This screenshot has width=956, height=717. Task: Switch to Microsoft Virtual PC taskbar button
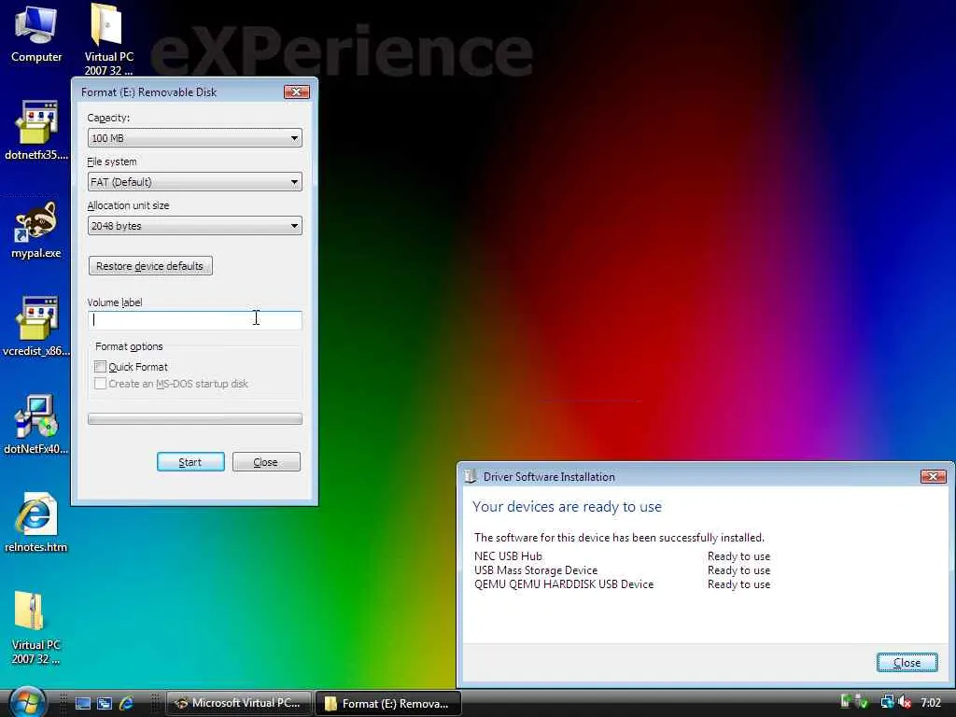(x=239, y=703)
